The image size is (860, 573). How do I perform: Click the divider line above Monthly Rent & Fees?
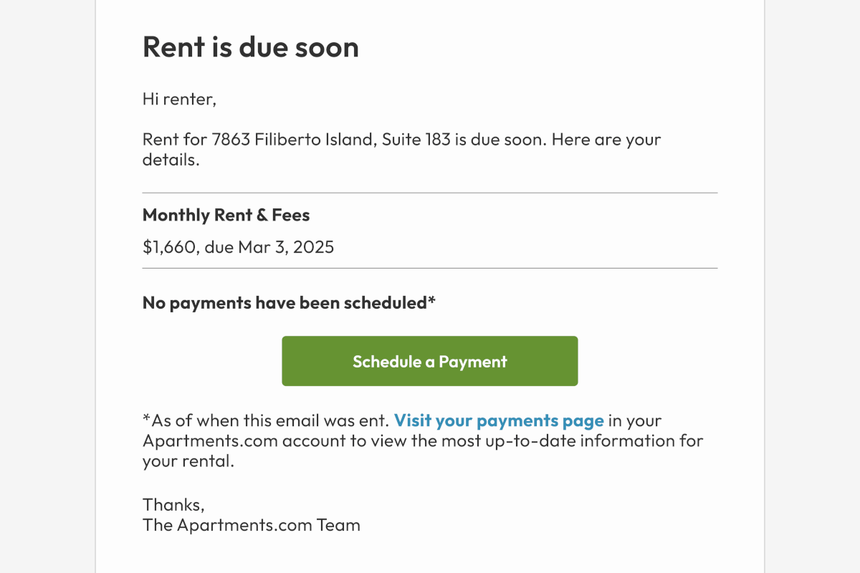tap(430, 192)
